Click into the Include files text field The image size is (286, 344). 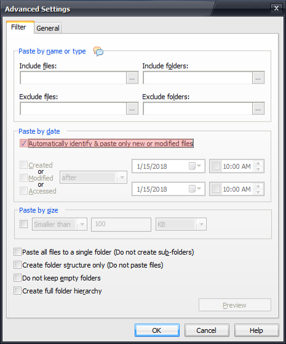tap(73, 78)
